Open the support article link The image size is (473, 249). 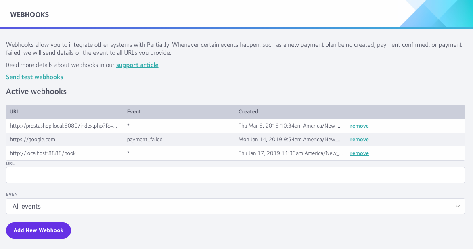tap(137, 65)
